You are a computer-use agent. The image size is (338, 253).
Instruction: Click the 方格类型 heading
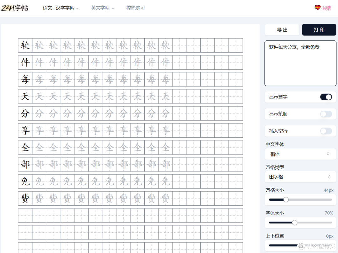[275, 167]
